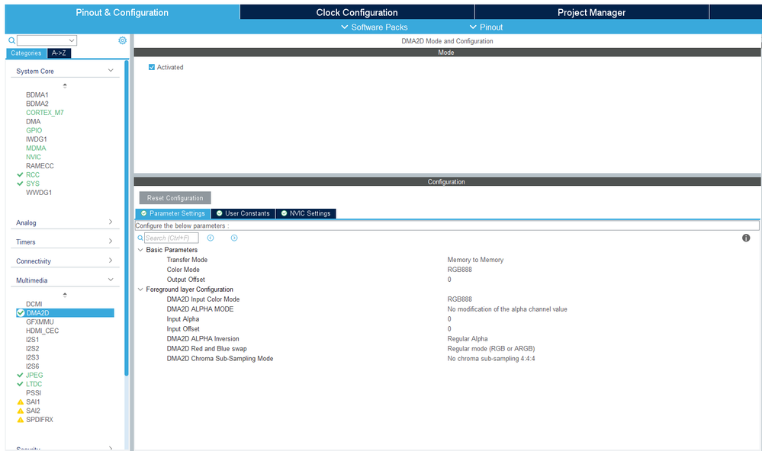Open the User Constants tab
Viewport: 762px width, 451px height.
click(x=243, y=213)
